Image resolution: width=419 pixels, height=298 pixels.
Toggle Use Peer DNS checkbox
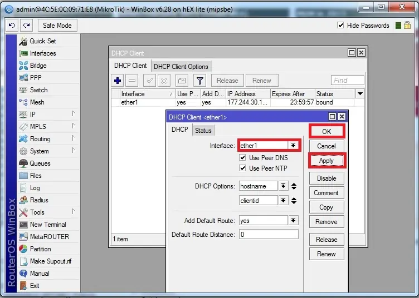(242, 157)
